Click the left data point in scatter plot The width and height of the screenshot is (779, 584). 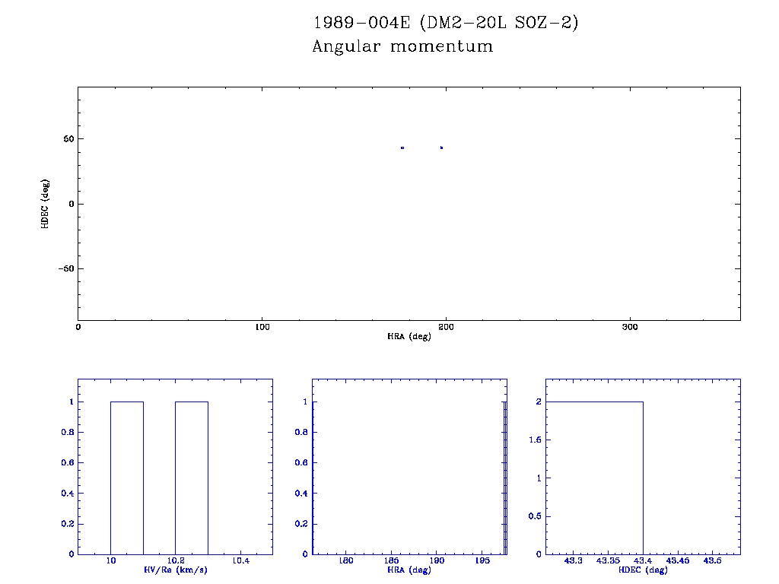point(402,148)
